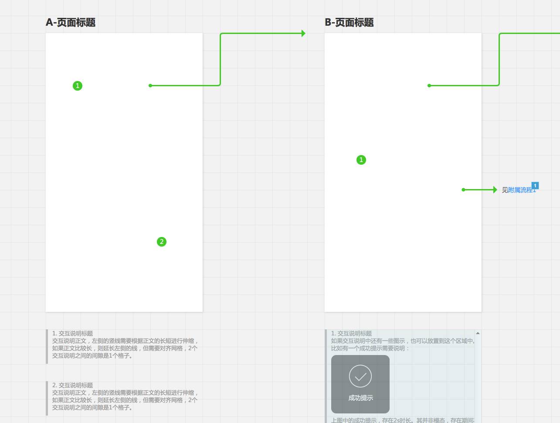Click arrowhead pointing to 见附属流程1

[495, 190]
